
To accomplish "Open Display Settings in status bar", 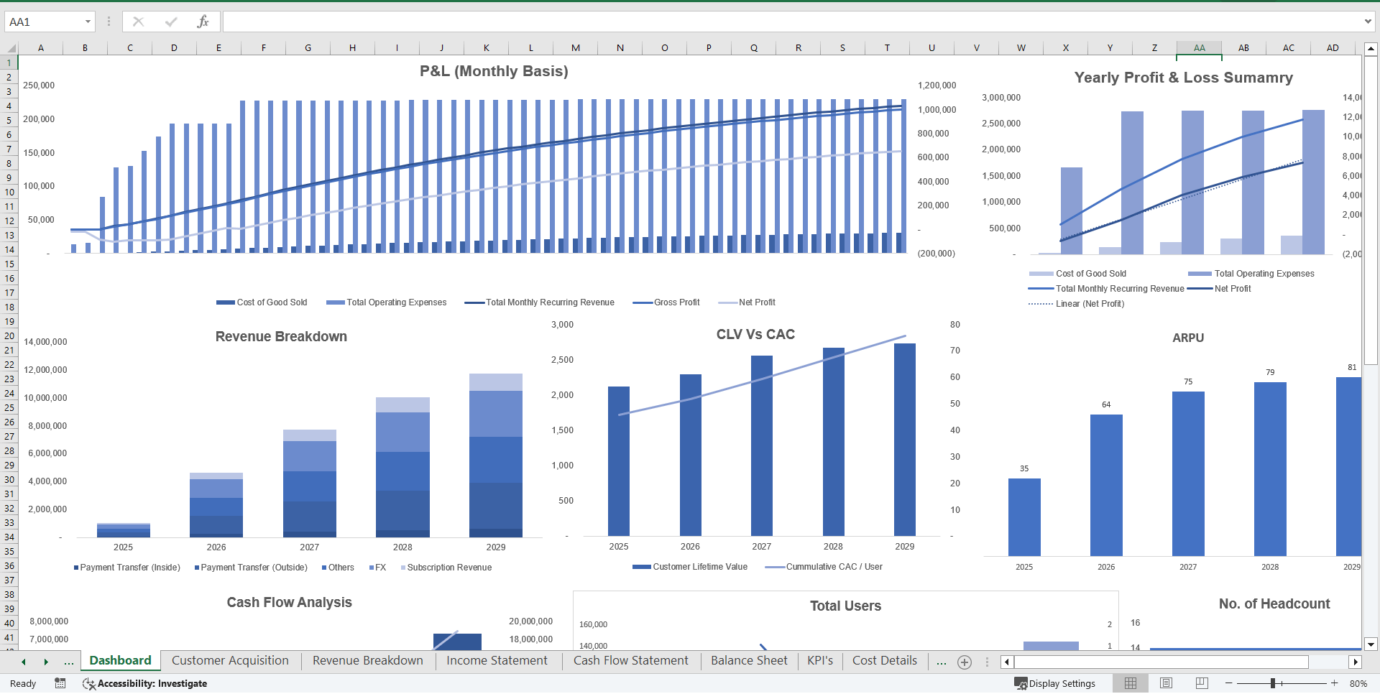I will (1054, 683).
